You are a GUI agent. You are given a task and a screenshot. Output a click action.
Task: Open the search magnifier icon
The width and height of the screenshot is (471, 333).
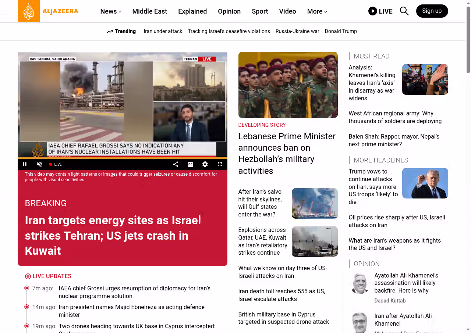tap(404, 11)
